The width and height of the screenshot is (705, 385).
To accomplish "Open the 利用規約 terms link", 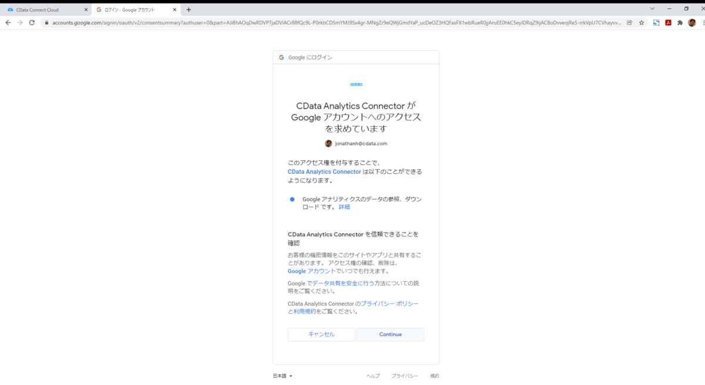I will tap(304, 311).
